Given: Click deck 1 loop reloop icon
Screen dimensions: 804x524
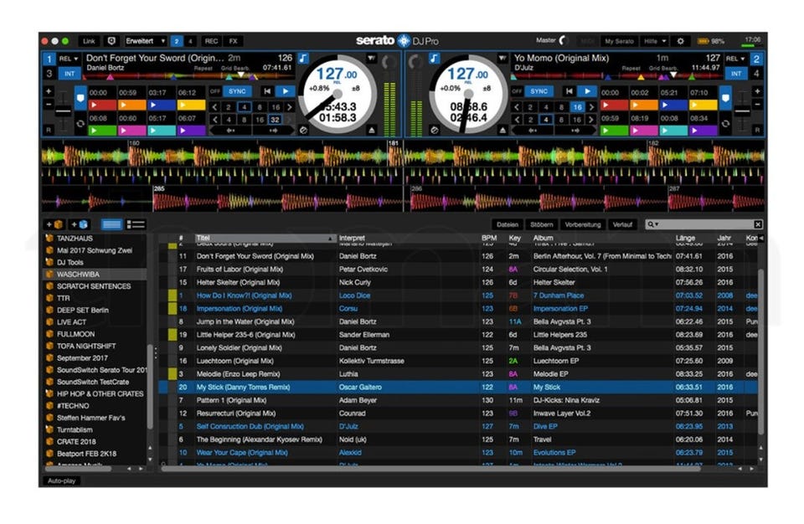Looking at the screenshot, I should click(x=80, y=124).
